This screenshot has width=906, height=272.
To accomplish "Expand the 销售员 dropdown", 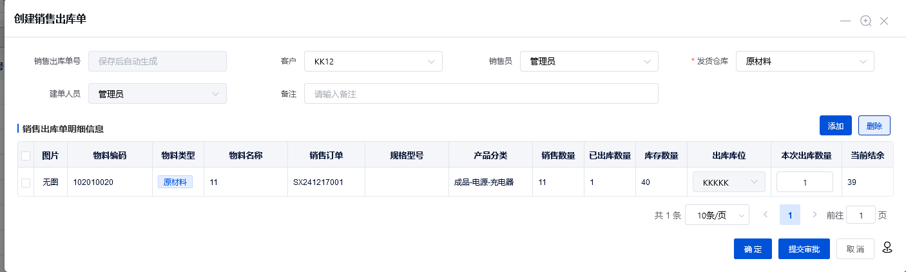I will [589, 61].
